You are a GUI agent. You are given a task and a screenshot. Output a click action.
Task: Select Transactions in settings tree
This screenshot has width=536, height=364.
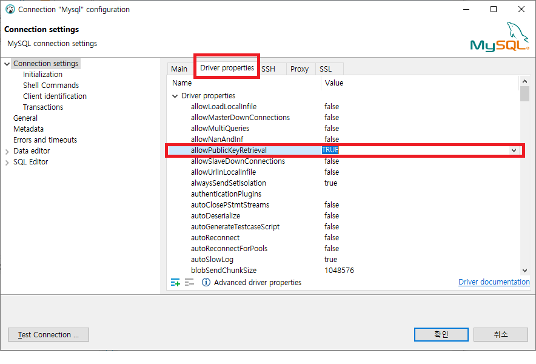click(43, 107)
